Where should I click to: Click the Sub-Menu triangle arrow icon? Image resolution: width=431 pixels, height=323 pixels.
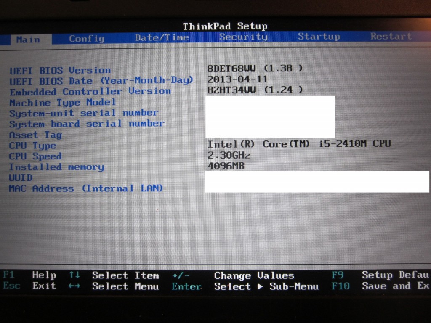[x=260, y=287]
